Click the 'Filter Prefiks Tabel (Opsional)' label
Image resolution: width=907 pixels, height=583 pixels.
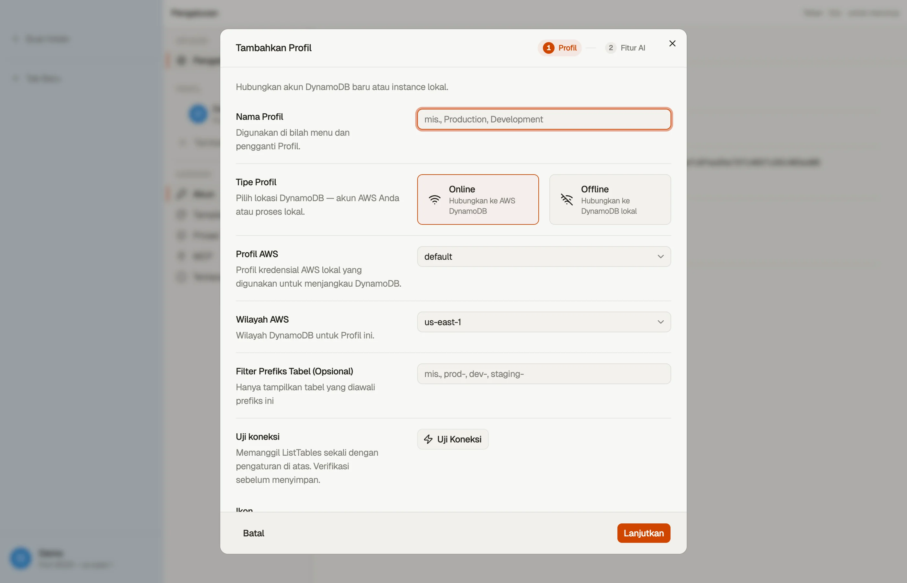click(x=294, y=372)
